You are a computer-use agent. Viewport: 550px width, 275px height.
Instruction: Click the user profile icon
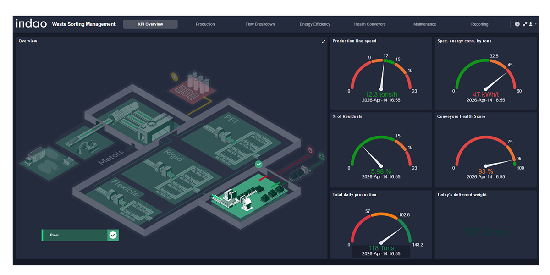531,24
